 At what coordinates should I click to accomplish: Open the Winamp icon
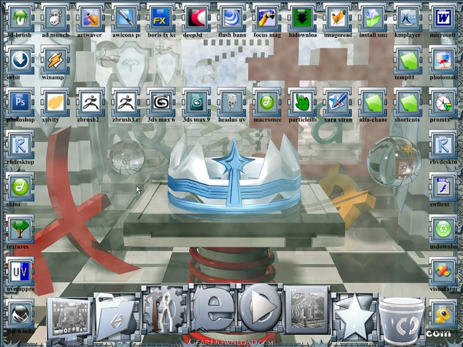click(56, 60)
